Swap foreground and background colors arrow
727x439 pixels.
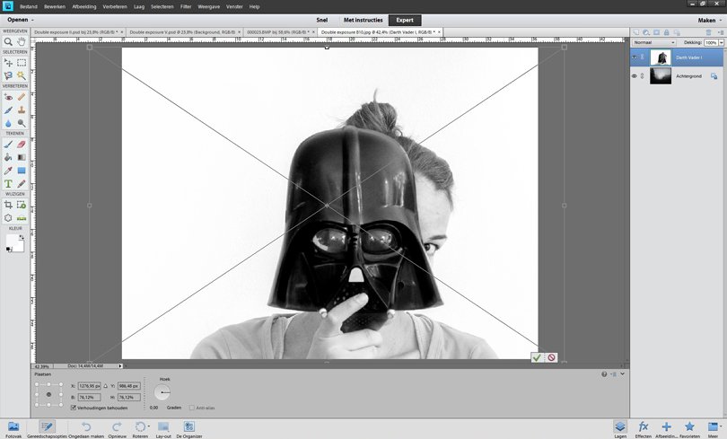[22, 237]
